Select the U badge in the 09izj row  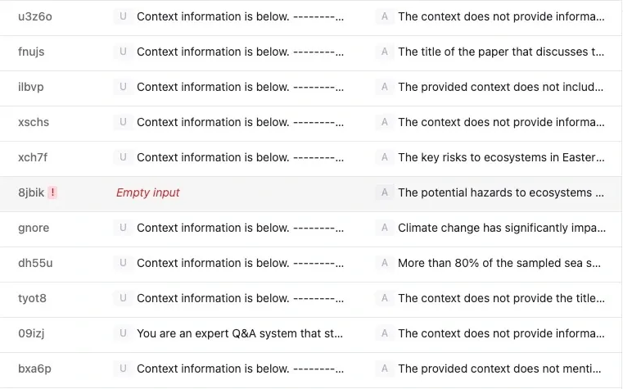[123, 333]
